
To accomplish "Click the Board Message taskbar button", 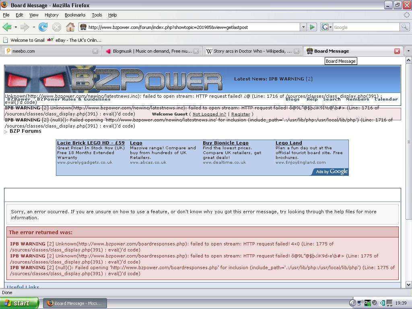I will pos(75,303).
